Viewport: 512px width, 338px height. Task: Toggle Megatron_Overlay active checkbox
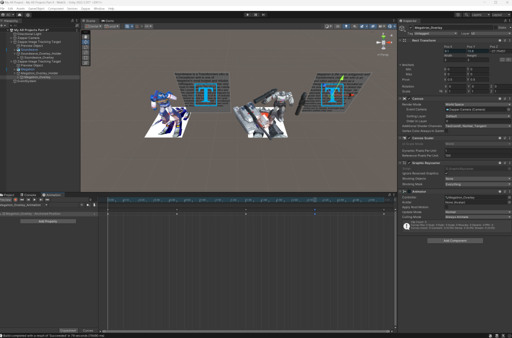(410, 27)
